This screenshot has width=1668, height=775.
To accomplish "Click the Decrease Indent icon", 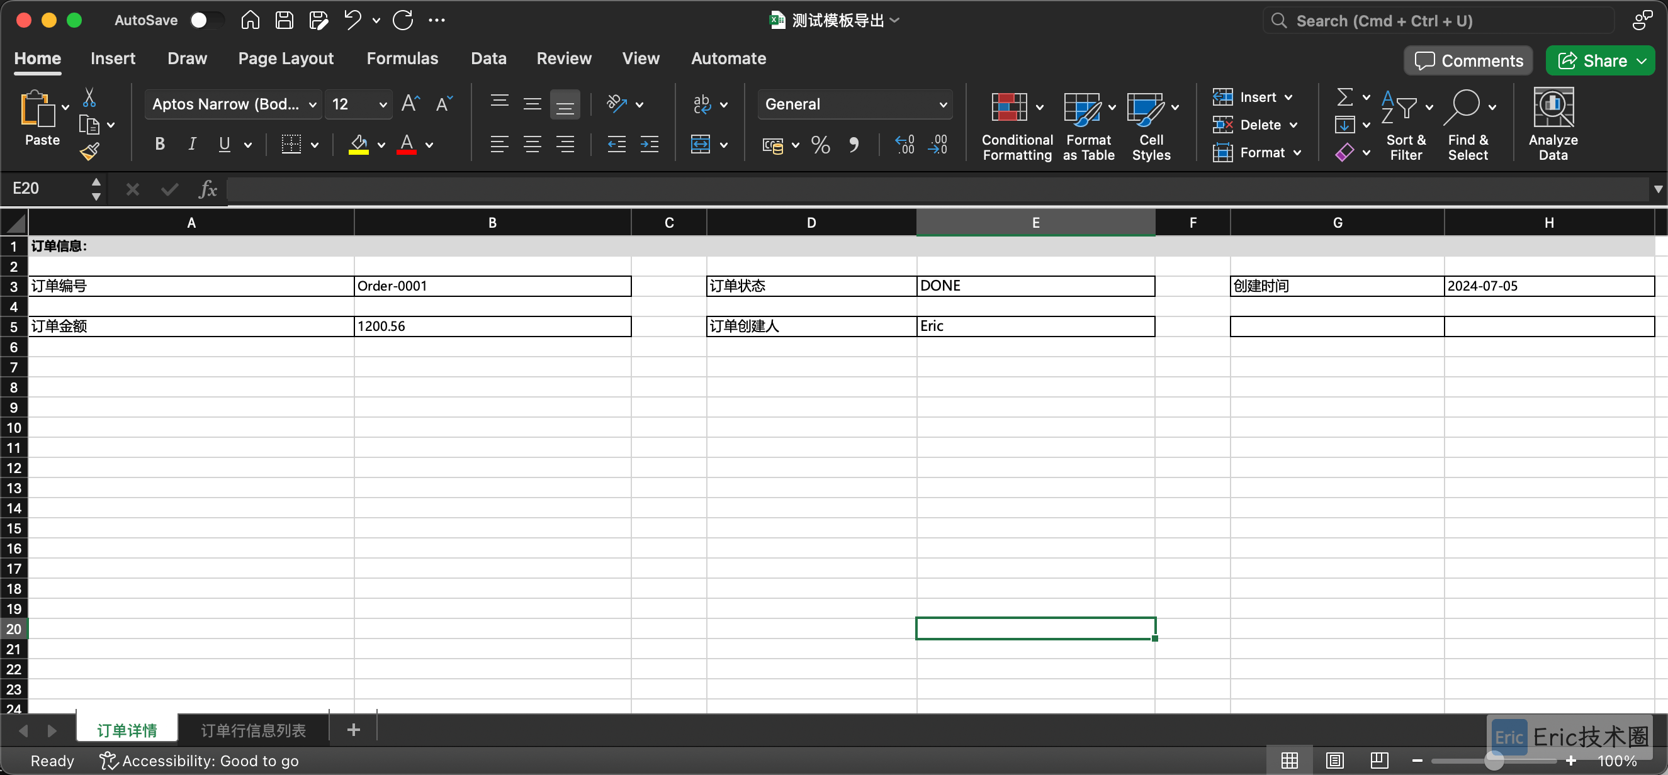I will tap(616, 144).
